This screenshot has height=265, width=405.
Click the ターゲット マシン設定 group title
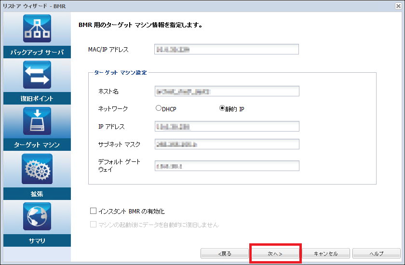(121, 72)
